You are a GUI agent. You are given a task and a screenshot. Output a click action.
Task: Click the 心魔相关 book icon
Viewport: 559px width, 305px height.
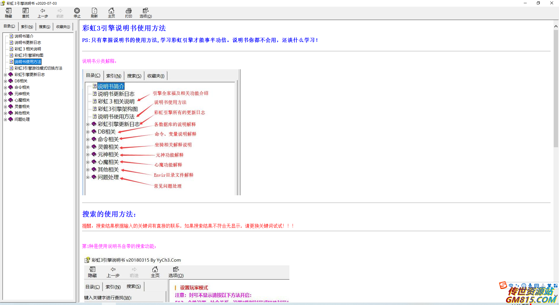11,100
